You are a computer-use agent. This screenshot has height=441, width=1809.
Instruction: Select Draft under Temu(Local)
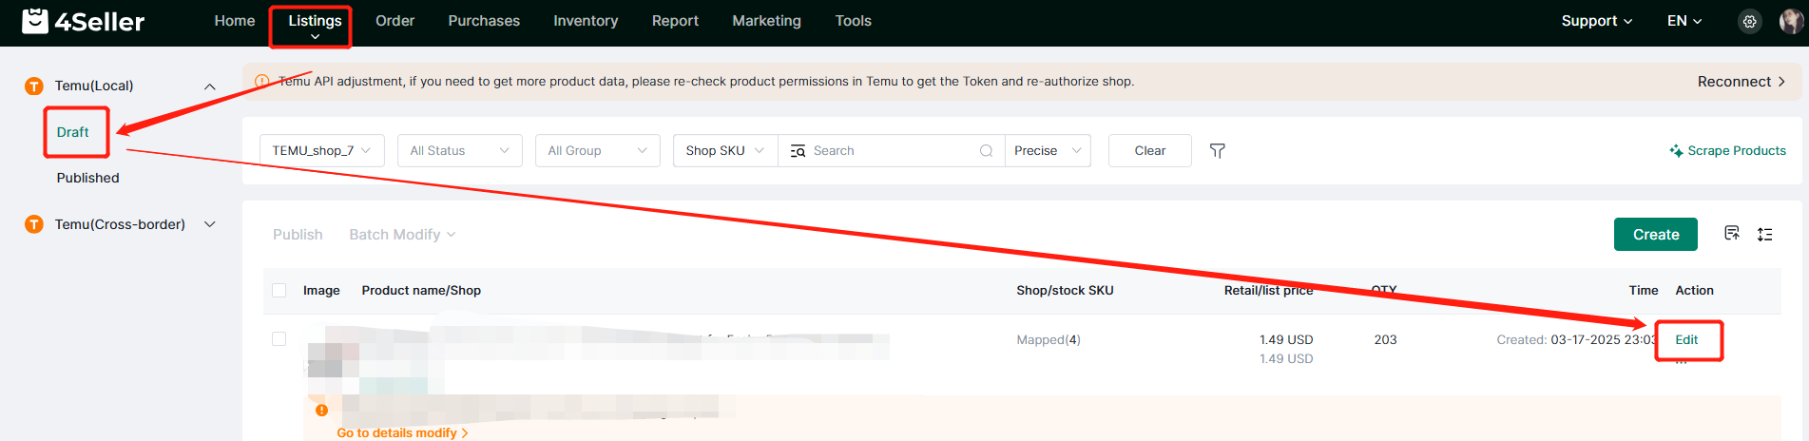pyautogui.click(x=72, y=132)
